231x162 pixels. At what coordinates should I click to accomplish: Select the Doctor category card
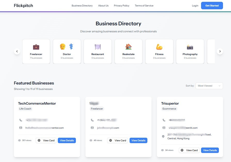point(67,51)
